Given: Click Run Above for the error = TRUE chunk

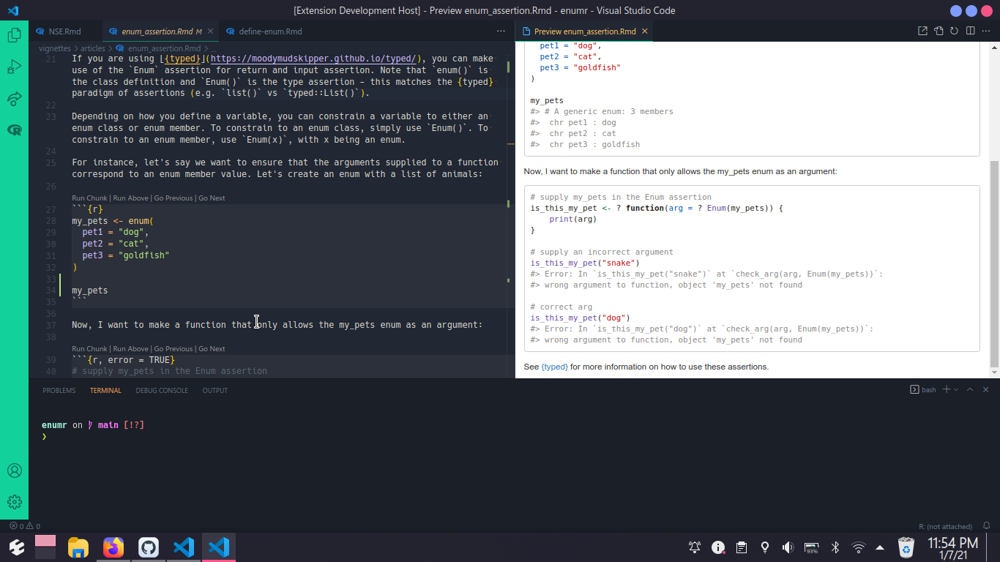Looking at the screenshot, I should 130,349.
